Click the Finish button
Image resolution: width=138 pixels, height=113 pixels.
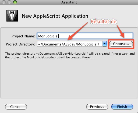(x=122, y=107)
